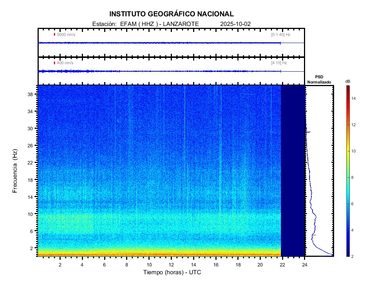Click the 14 tick on the dB colorbar

(355, 99)
